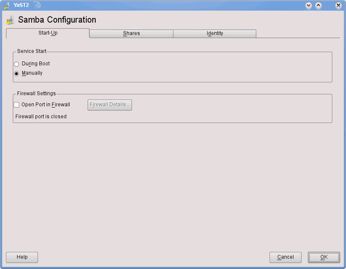The width and height of the screenshot is (346, 269).
Task: Switch to the Start-Up tab
Action: click(x=48, y=33)
